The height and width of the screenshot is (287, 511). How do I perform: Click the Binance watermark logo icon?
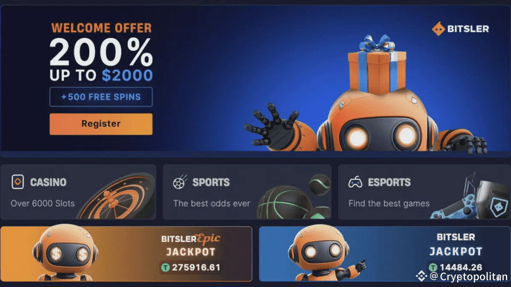click(421, 277)
